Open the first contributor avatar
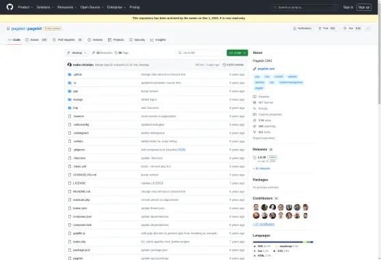 point(256,207)
